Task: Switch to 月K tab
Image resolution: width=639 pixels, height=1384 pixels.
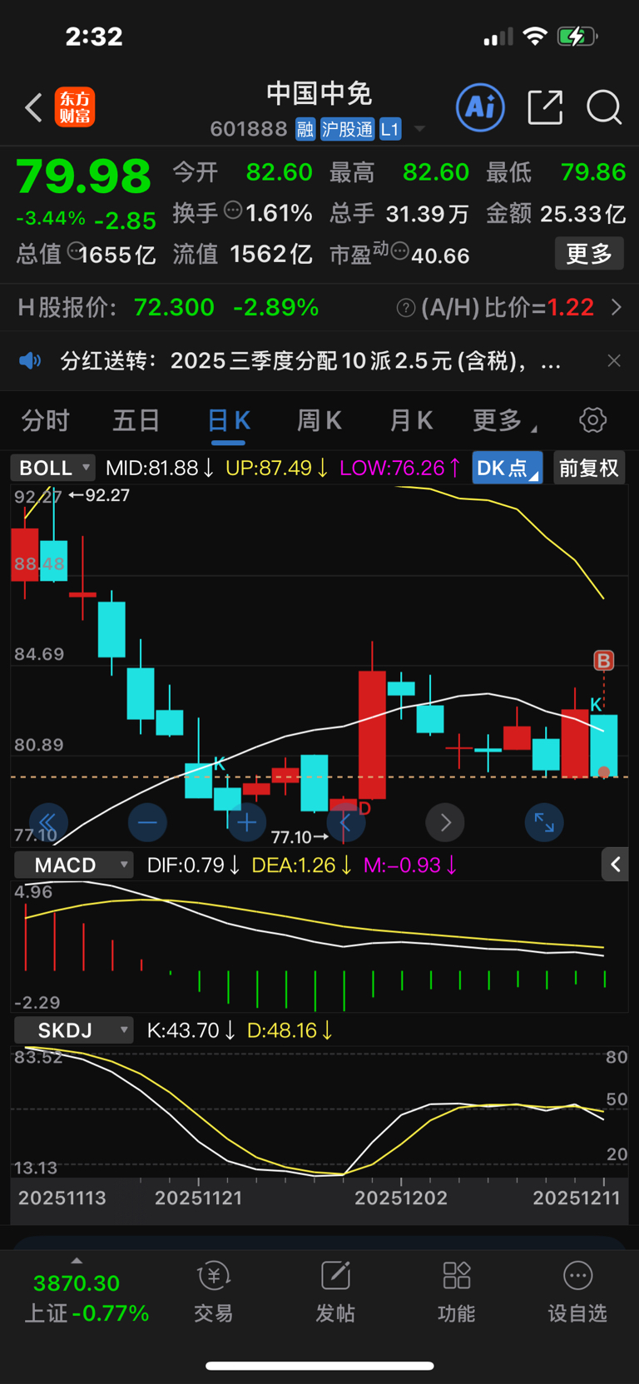Action: coord(411,420)
